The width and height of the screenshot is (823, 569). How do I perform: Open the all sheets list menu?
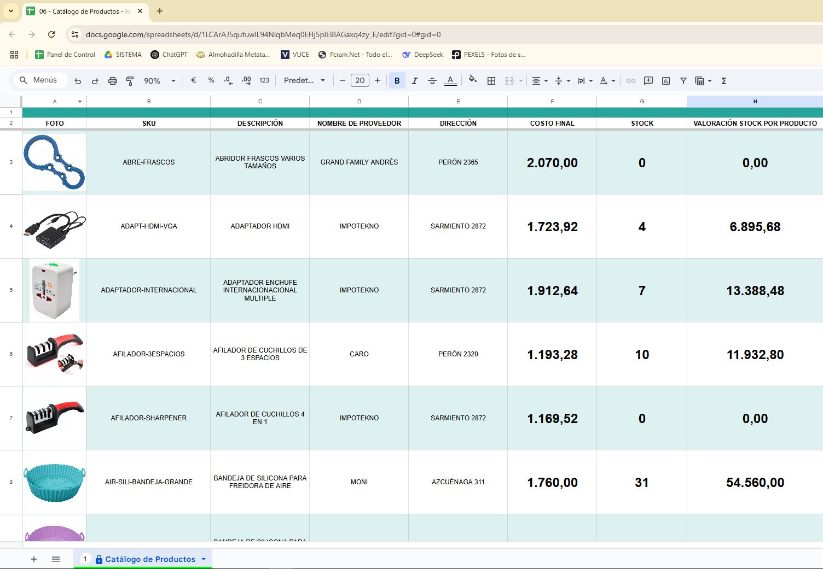coord(56,559)
